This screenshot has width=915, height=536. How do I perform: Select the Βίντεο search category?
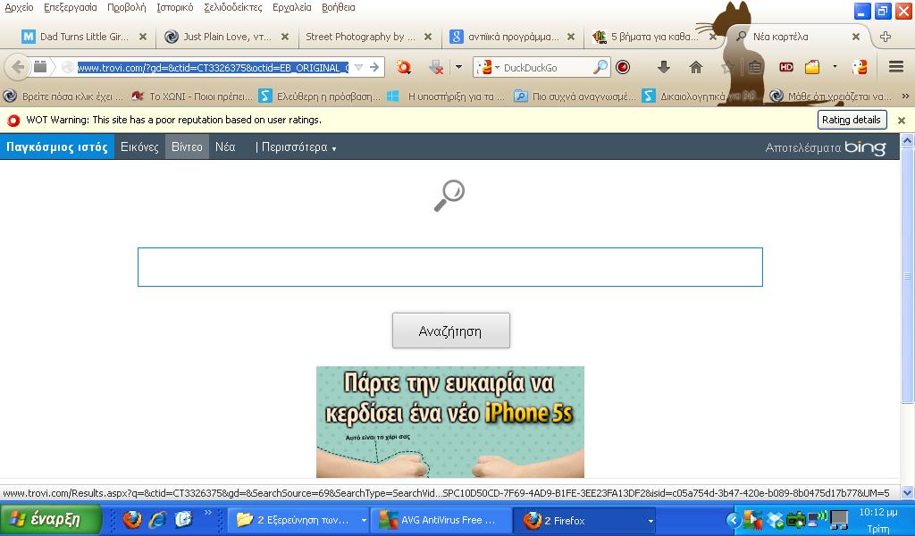[x=187, y=147]
